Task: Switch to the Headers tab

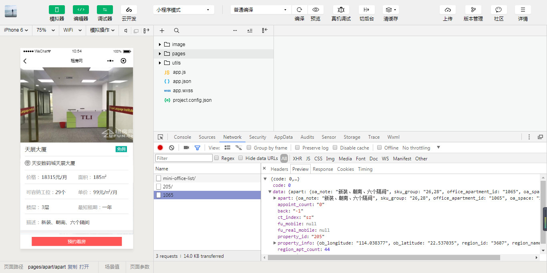Action: [279, 169]
